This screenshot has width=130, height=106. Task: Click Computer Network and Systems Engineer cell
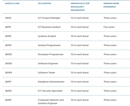click(51, 102)
